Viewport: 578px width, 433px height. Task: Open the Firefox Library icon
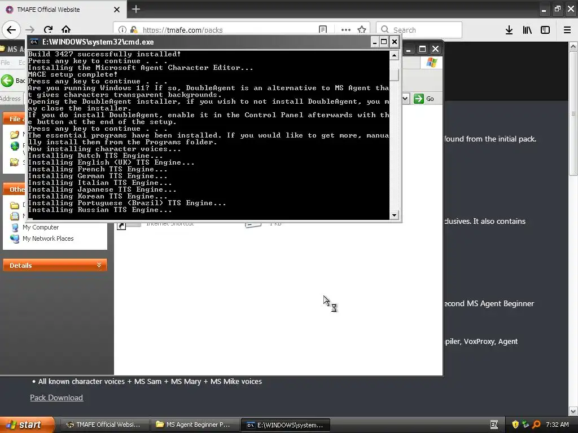[x=527, y=30]
